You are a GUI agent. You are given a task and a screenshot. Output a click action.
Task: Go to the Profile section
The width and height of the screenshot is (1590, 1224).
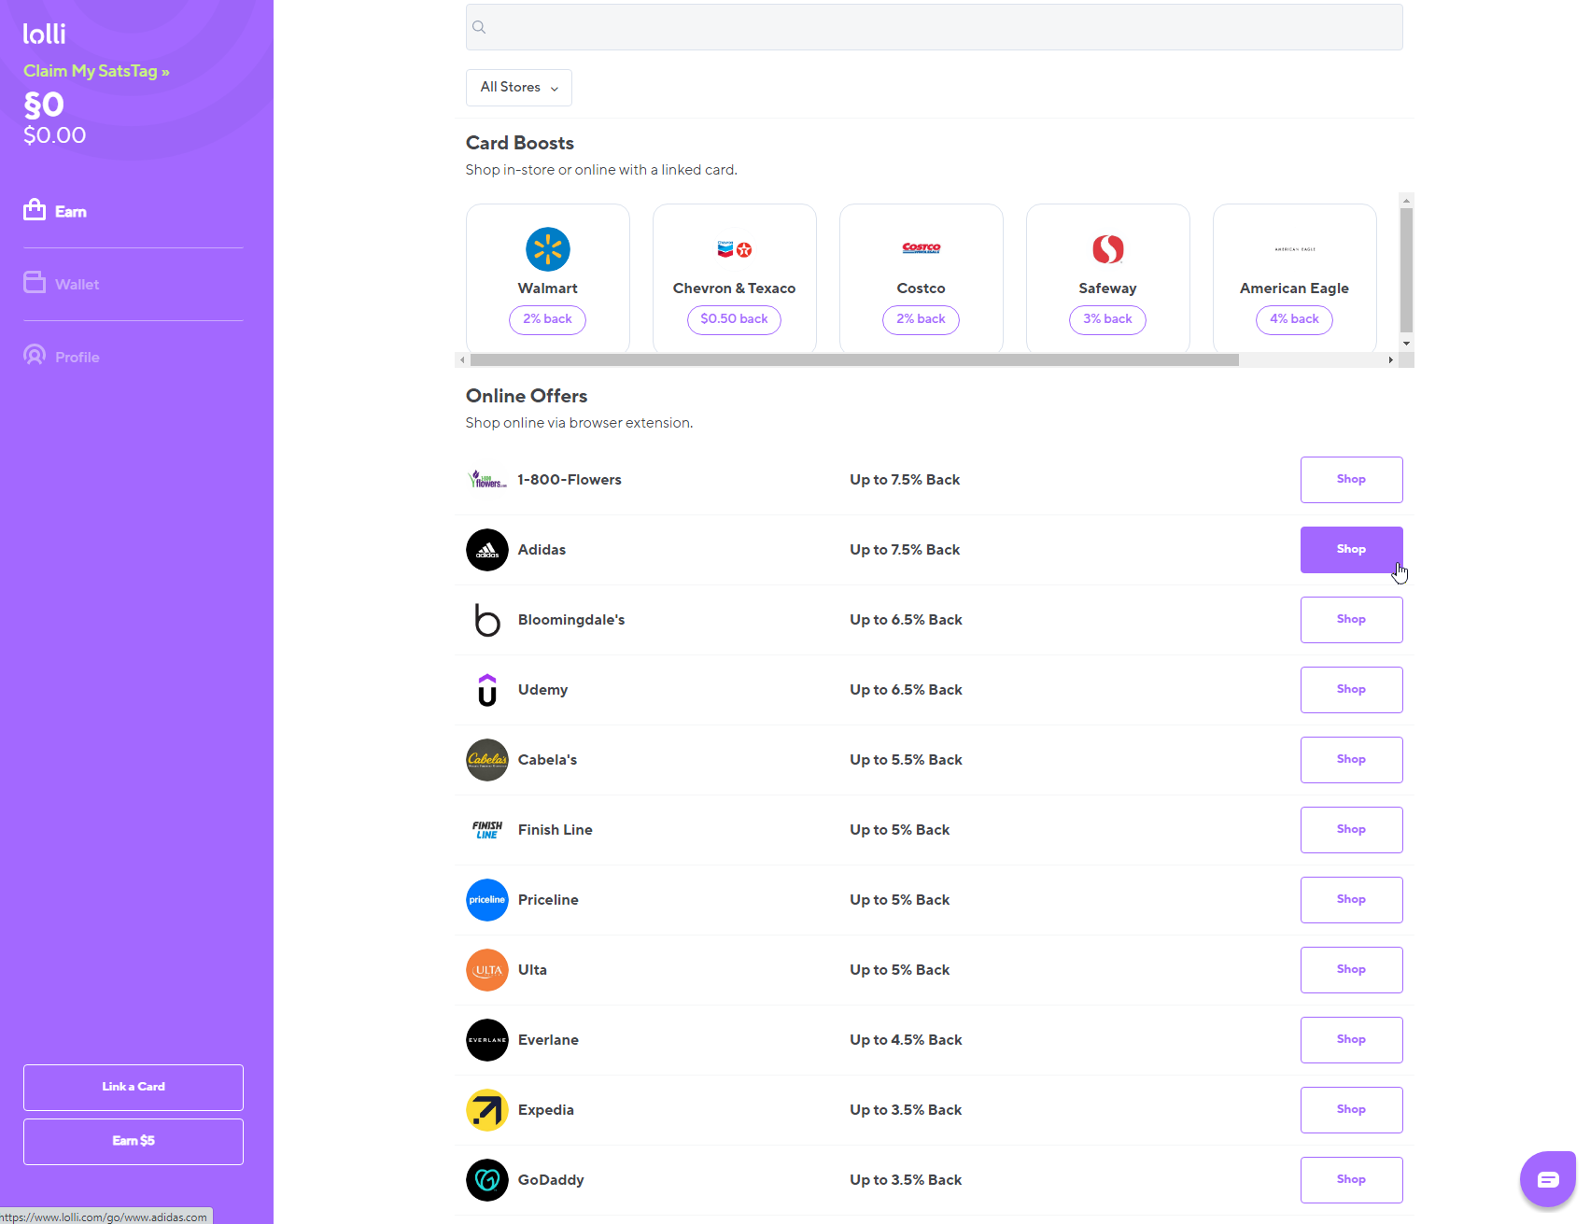pyautogui.click(x=62, y=357)
